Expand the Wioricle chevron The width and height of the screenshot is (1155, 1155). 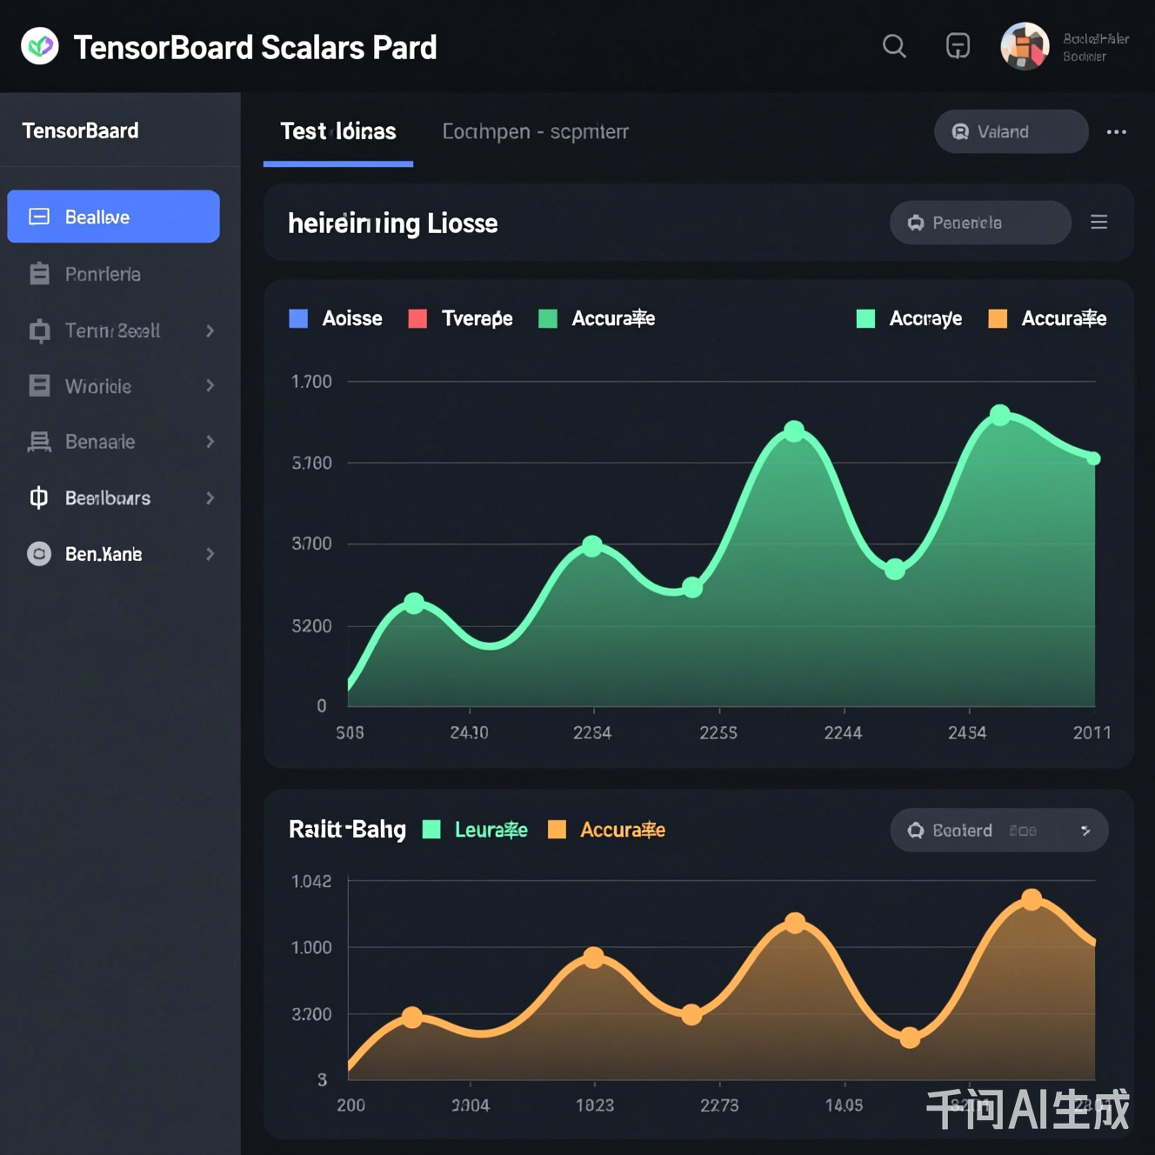point(210,385)
